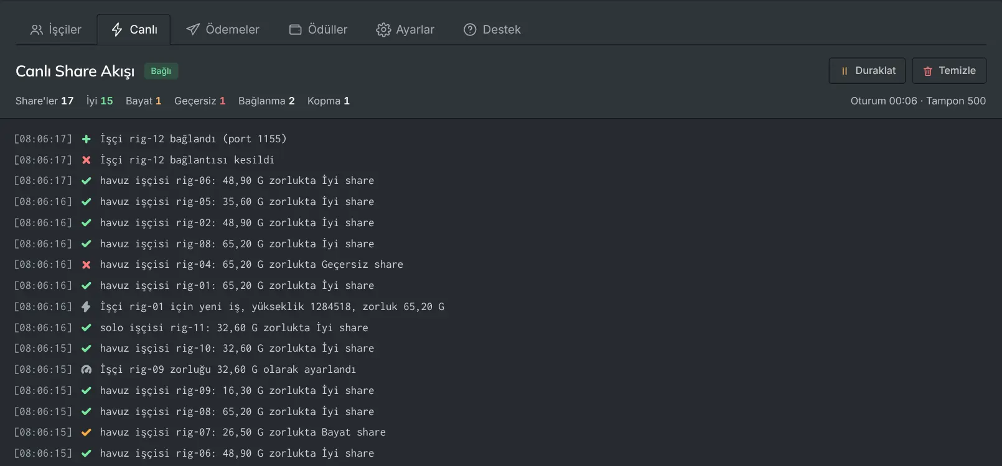Screen dimensions: 1002x466
Task: Open the İşçiler tab
Action: (x=56, y=30)
